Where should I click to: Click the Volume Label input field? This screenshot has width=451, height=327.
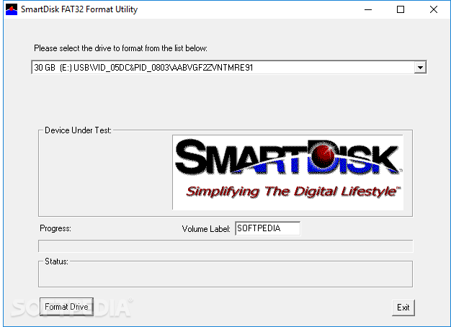267,228
